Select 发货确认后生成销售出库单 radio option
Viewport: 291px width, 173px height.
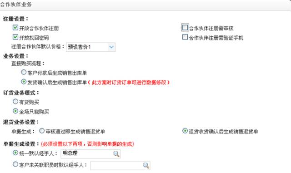(24, 82)
